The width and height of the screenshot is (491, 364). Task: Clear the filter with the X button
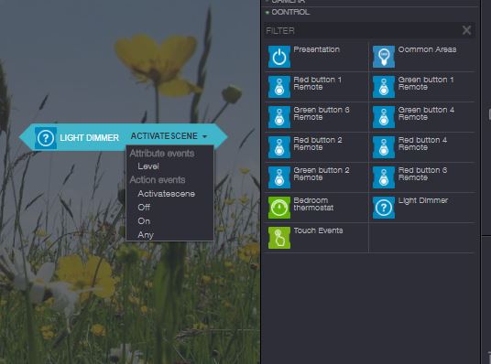[x=466, y=30]
